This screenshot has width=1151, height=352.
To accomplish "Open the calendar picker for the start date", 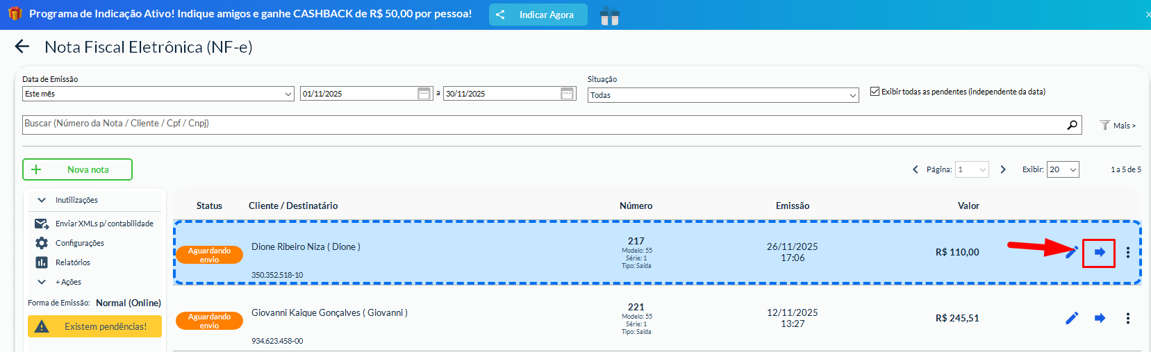I will coord(424,94).
